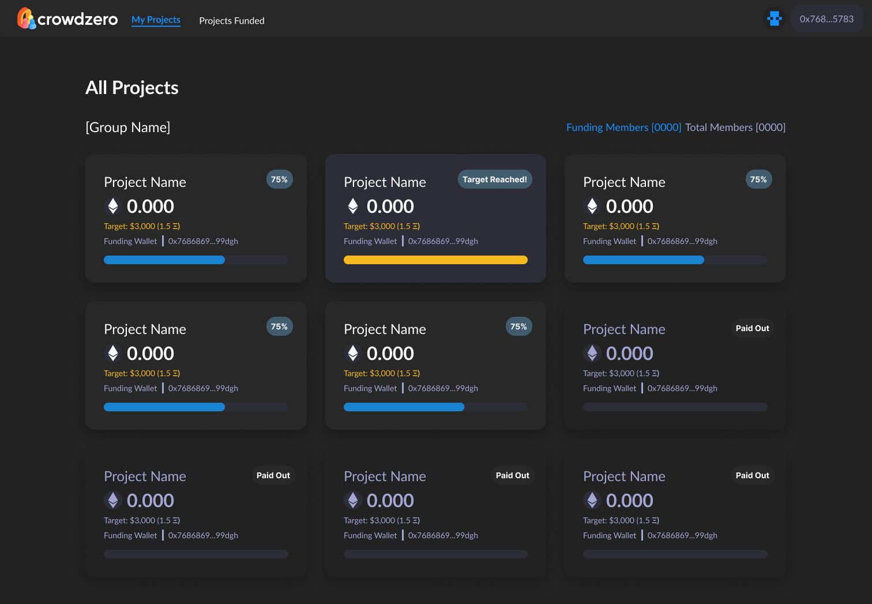Screen dimensions: 872x604
Task: Click the crowdzero logo icon
Action: tap(26, 18)
